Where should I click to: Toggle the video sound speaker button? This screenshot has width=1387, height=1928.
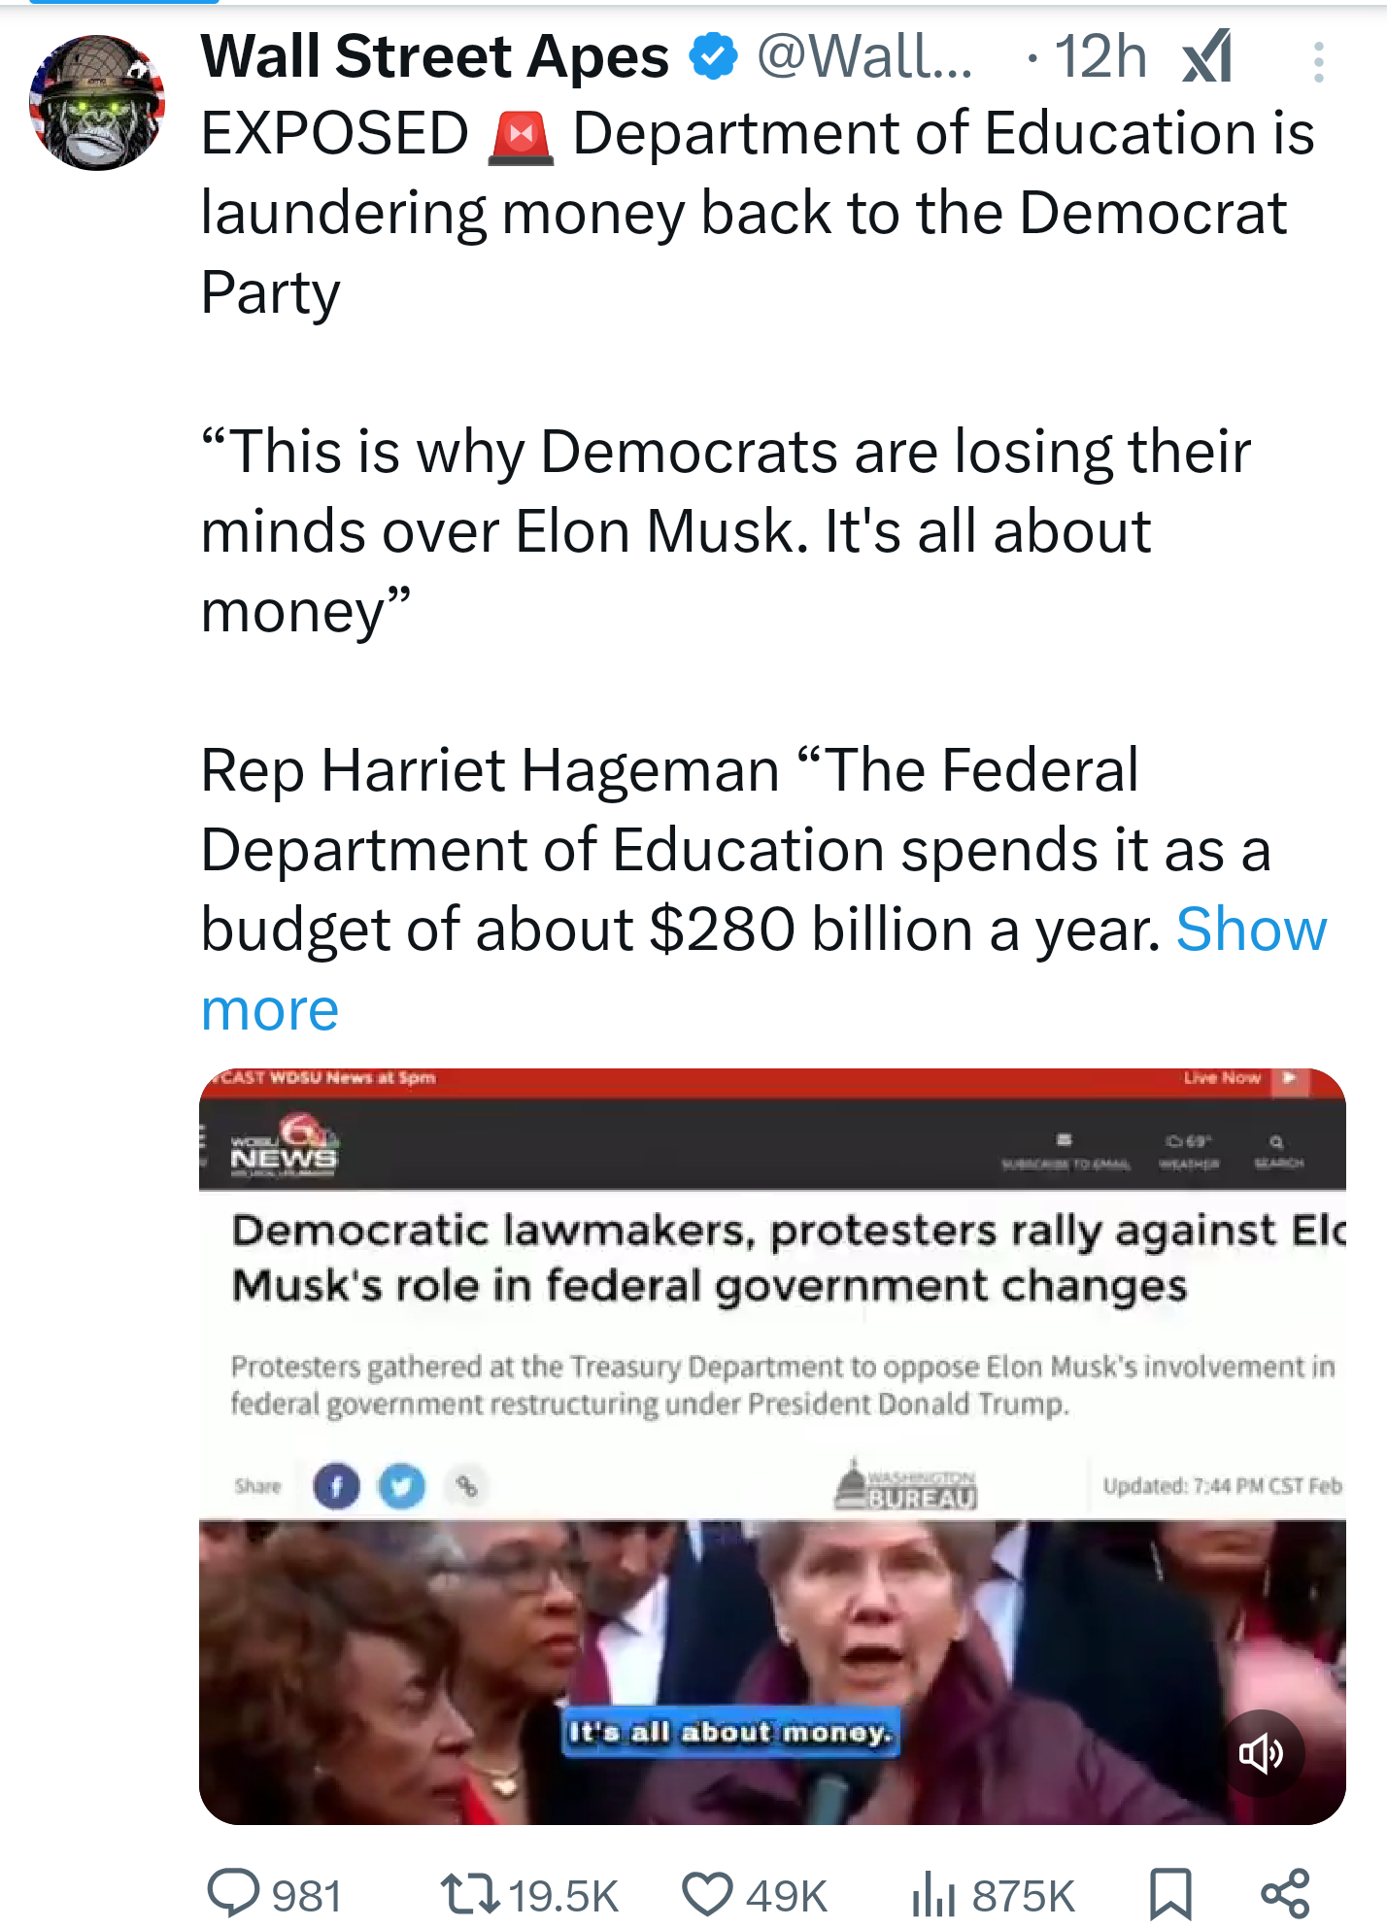point(1261,1752)
